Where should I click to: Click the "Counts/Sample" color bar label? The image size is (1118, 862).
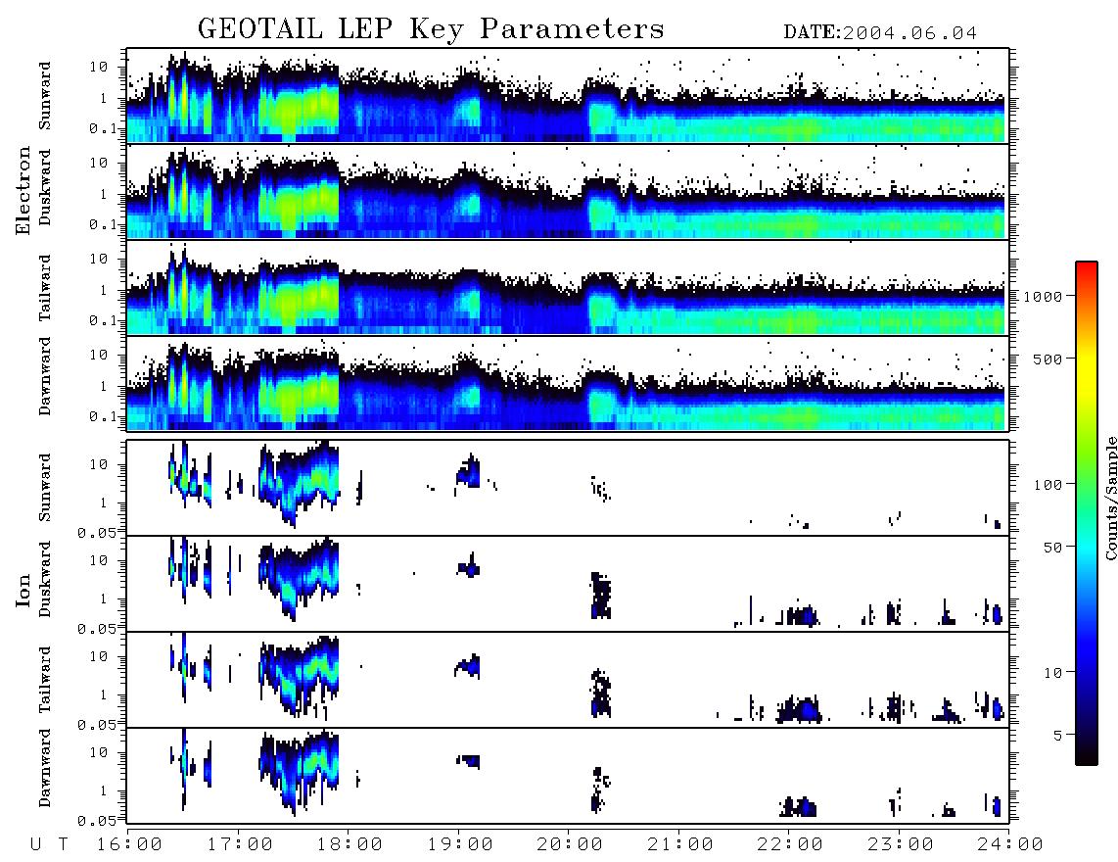1110,498
